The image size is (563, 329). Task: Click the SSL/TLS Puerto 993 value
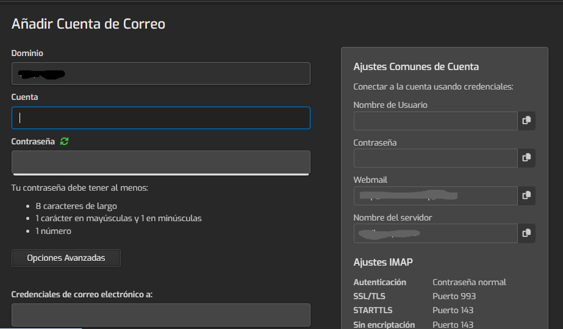tap(454, 296)
